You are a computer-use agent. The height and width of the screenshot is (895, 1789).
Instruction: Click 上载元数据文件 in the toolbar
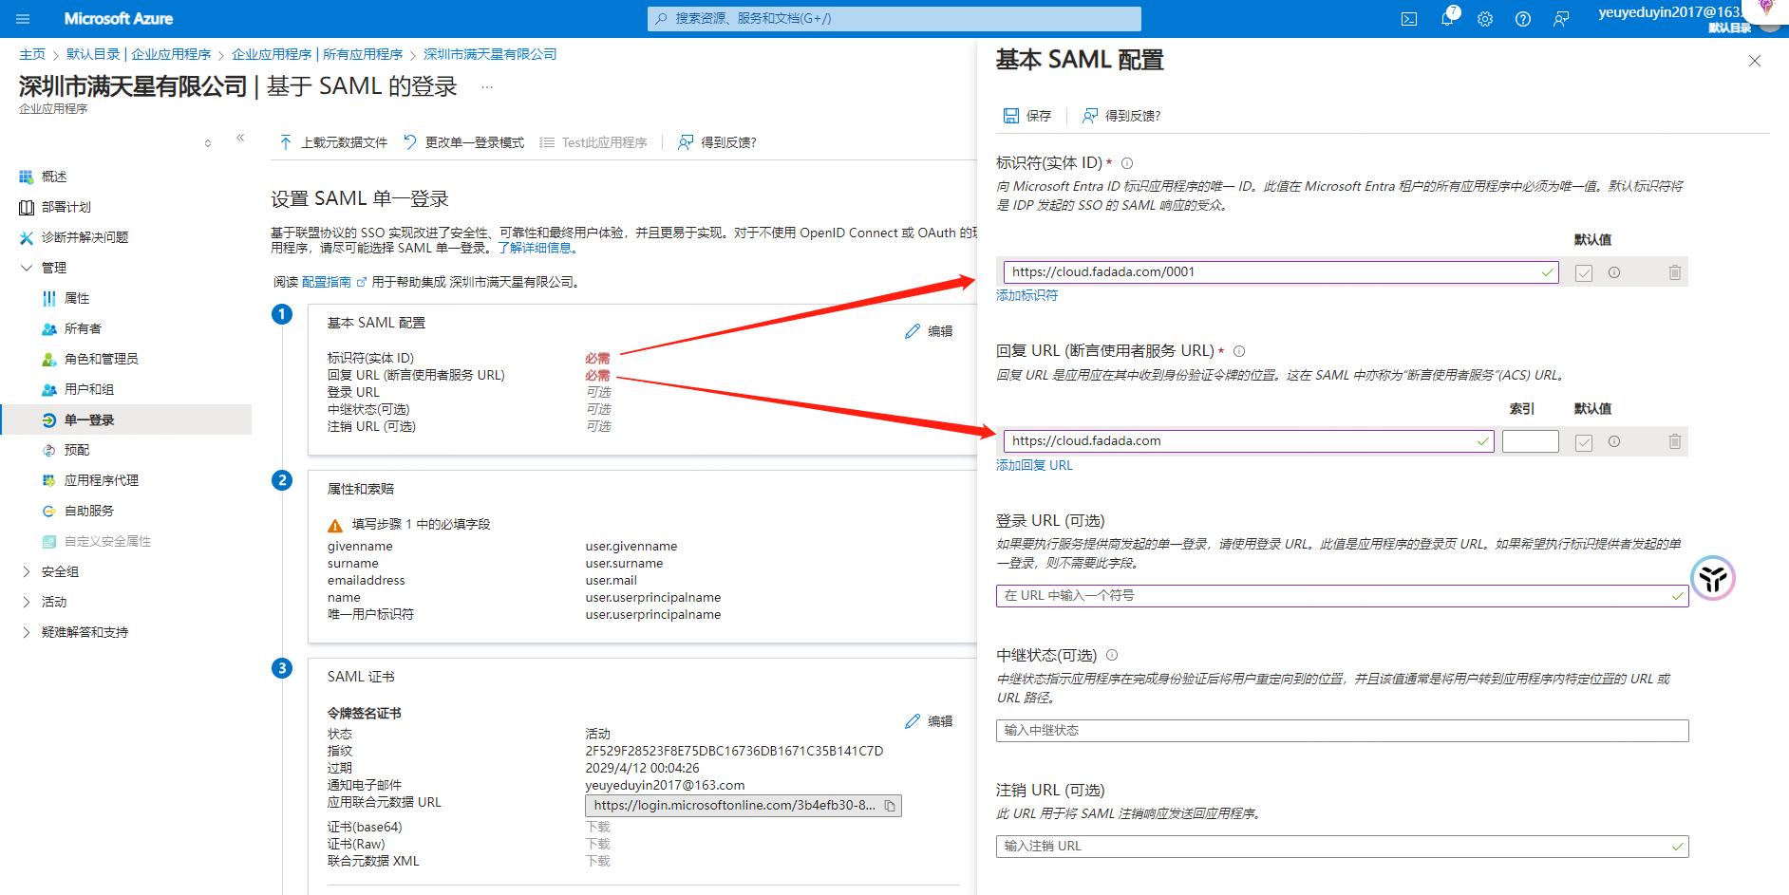pos(333,142)
